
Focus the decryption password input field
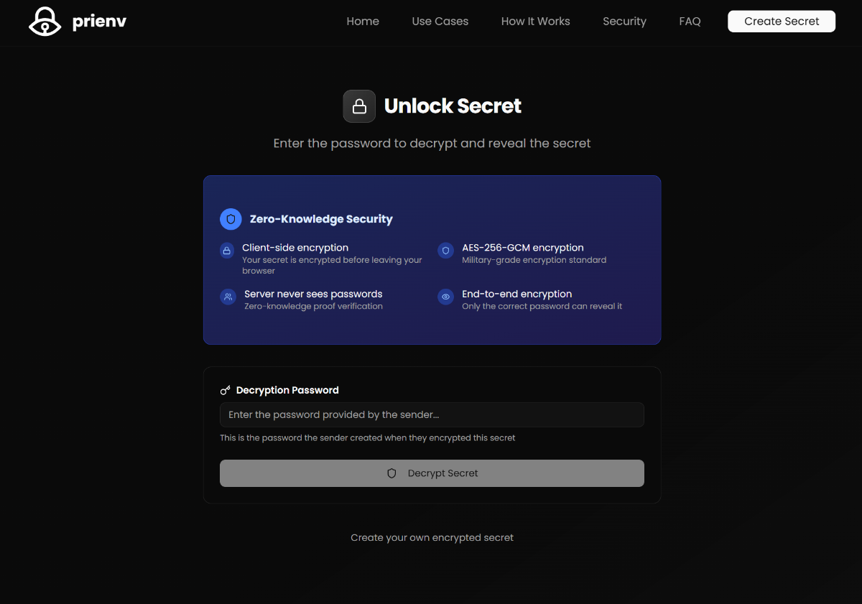(x=432, y=415)
